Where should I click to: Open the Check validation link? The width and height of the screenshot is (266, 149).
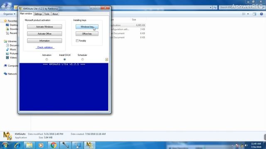click(x=45, y=47)
